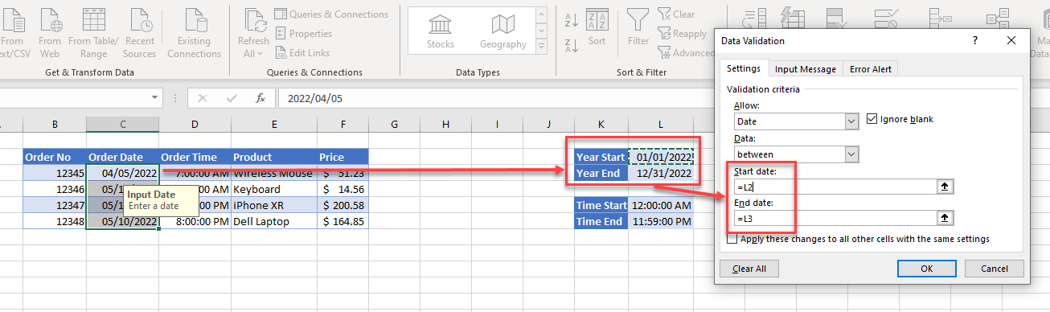Click the Data Validation ribbon icon
The image size is (1050, 312).
coord(887,18)
